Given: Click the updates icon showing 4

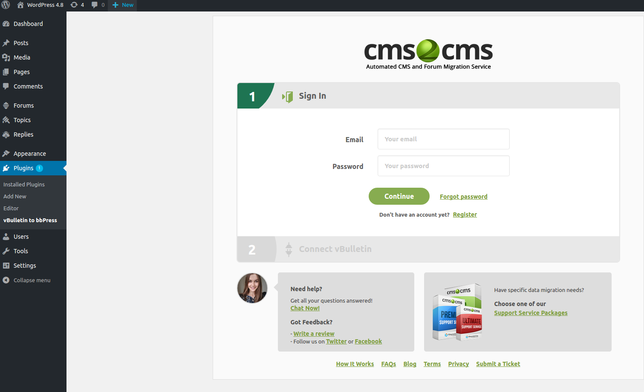Looking at the screenshot, I should point(74,5).
